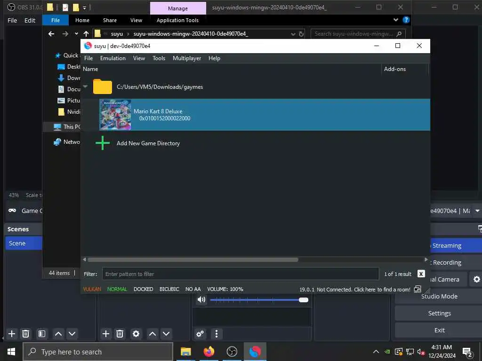The image size is (482, 361).
Task: Focus the Filter pattern input field
Action: [241, 274]
